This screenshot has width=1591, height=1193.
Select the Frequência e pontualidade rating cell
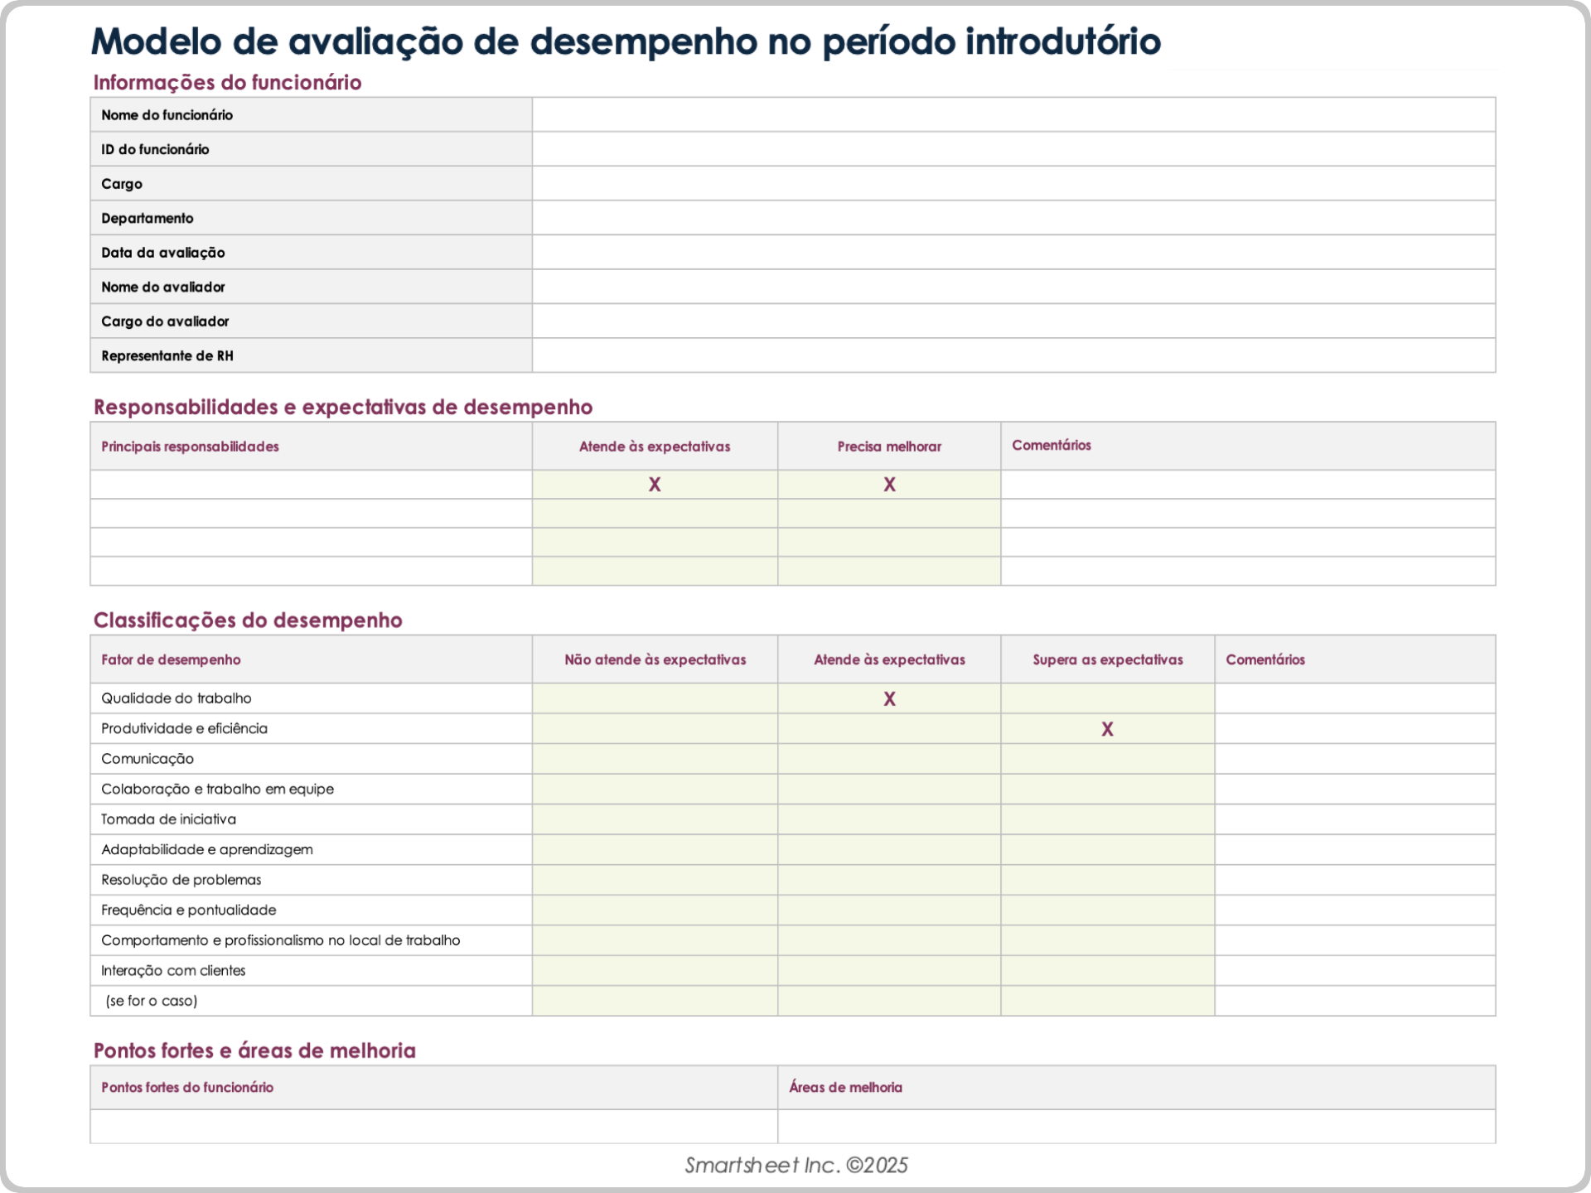pyautogui.click(x=655, y=910)
